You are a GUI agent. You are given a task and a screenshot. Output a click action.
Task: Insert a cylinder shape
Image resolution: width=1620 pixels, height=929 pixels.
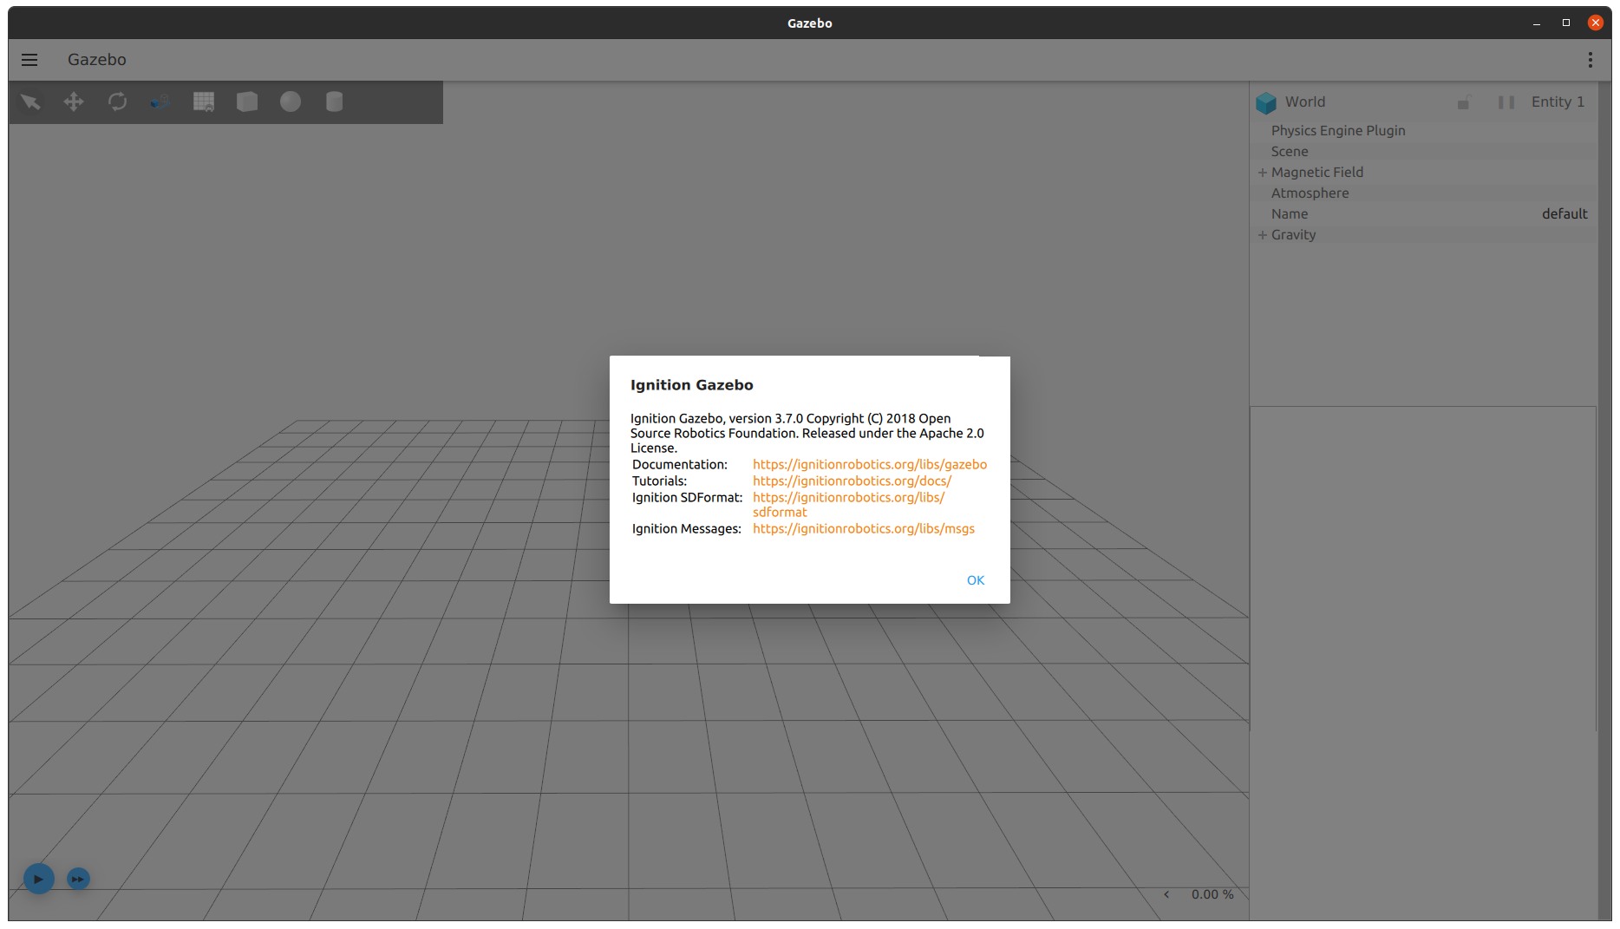click(334, 102)
